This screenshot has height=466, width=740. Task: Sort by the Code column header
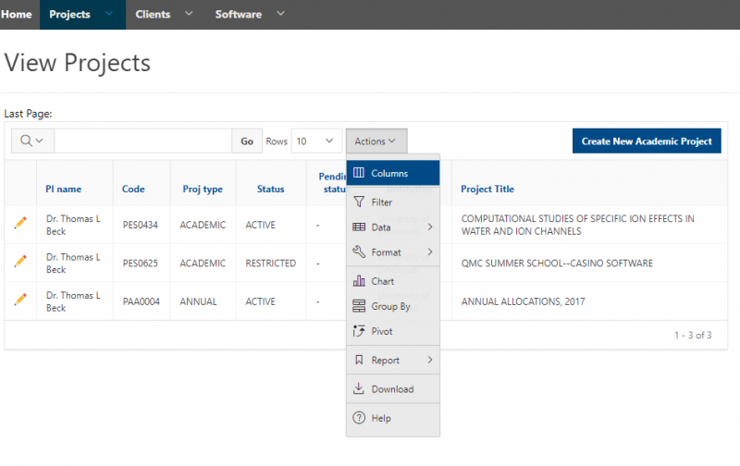click(x=133, y=190)
